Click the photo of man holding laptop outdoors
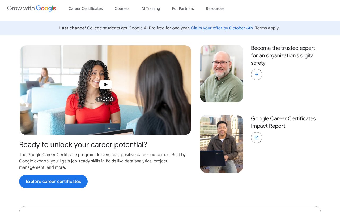 click(221, 144)
